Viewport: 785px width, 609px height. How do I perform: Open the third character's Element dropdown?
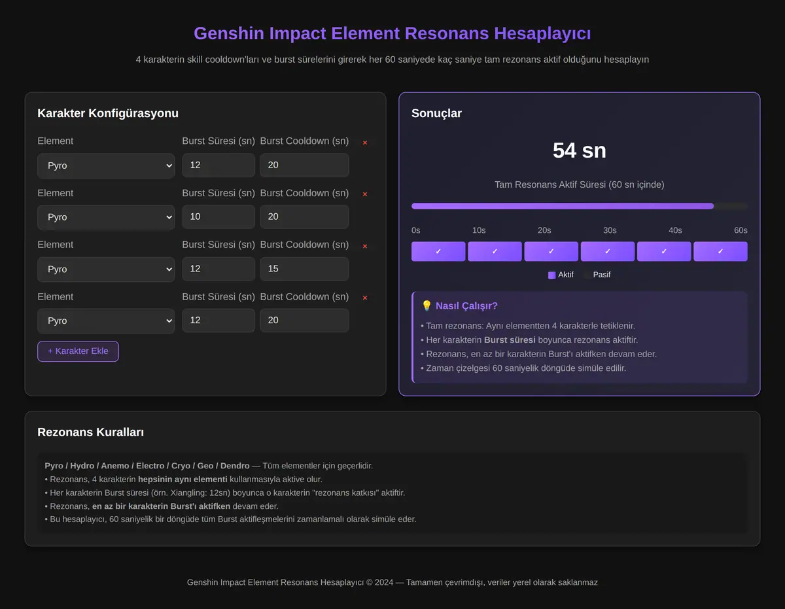coord(106,269)
